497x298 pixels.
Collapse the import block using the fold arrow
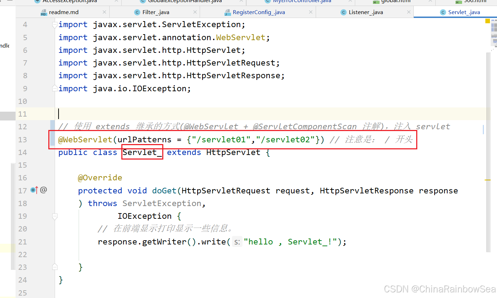pyautogui.click(x=54, y=24)
